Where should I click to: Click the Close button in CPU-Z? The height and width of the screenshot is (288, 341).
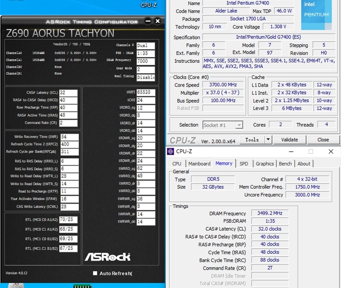(x=323, y=139)
